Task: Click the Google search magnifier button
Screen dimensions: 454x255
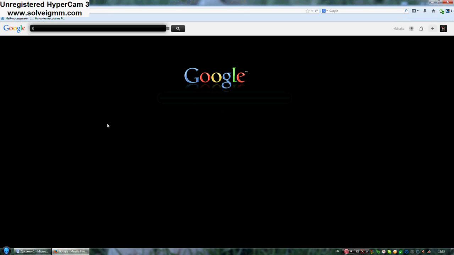Action: point(178,29)
